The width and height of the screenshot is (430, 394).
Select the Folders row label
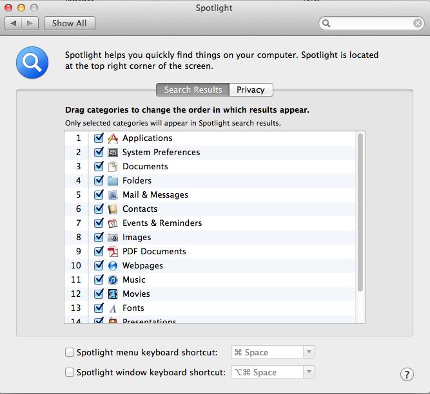[x=137, y=181]
